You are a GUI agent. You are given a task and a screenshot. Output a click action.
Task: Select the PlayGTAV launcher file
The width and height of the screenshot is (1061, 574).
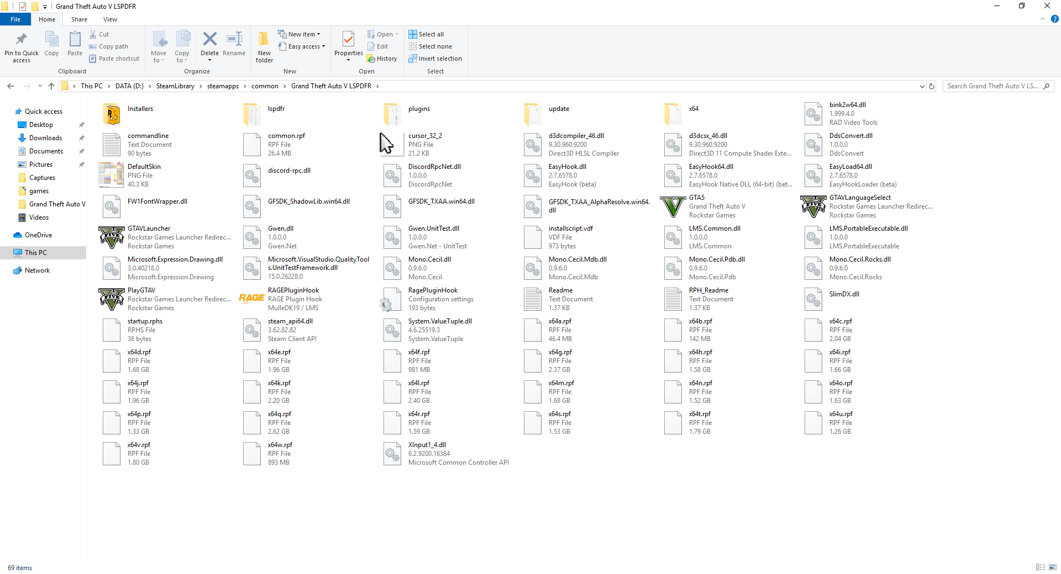click(112, 299)
